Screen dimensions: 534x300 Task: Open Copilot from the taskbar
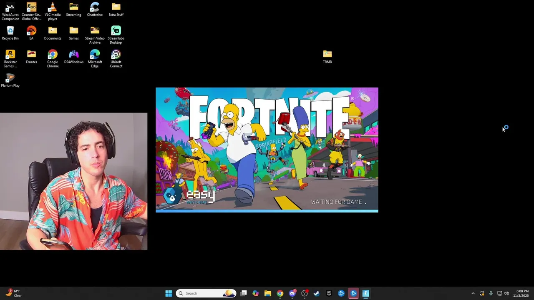pos(256,293)
